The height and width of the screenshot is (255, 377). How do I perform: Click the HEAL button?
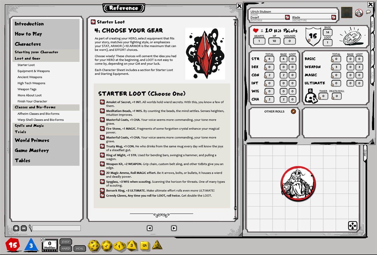point(79,248)
